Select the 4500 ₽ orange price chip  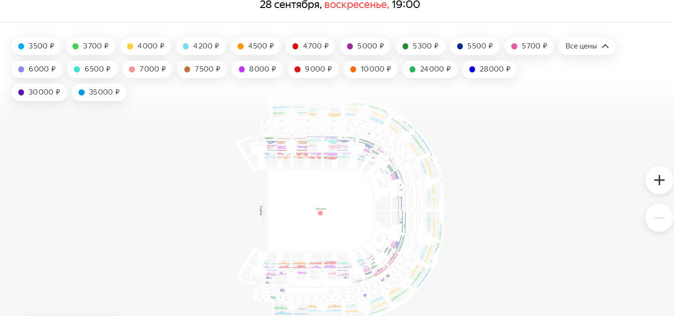pos(256,46)
